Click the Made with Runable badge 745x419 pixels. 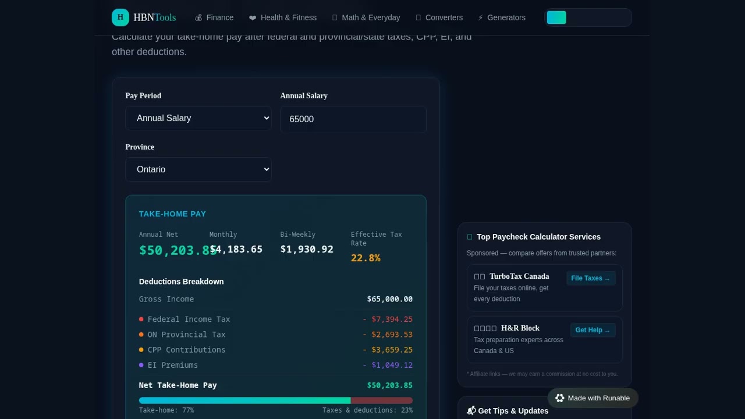593,398
